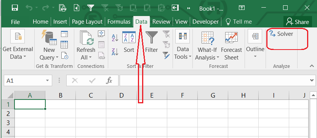Open the Page Layout tab
This screenshot has width=317, height=138.
point(87,22)
